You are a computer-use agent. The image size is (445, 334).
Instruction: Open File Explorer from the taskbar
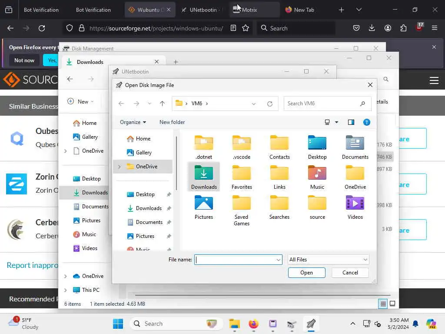pyautogui.click(x=234, y=324)
